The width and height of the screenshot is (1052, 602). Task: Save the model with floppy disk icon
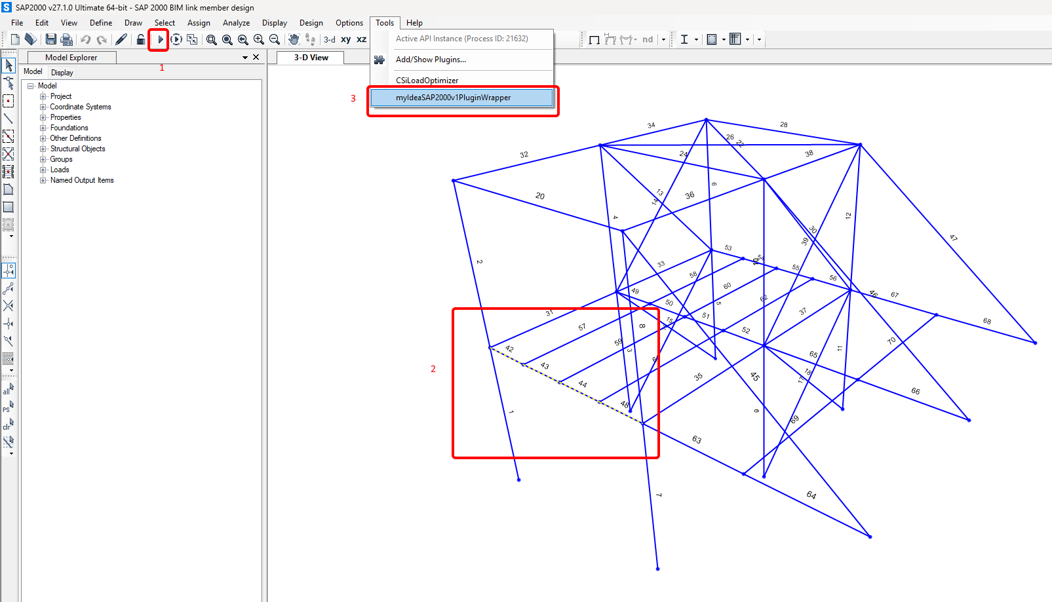tap(51, 39)
